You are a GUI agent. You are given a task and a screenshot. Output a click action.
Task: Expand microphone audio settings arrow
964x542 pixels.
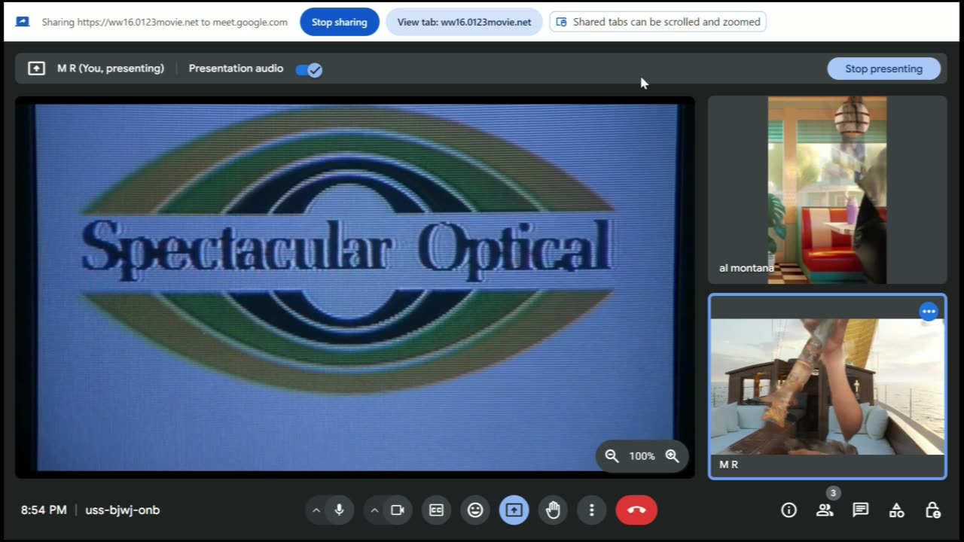(316, 510)
